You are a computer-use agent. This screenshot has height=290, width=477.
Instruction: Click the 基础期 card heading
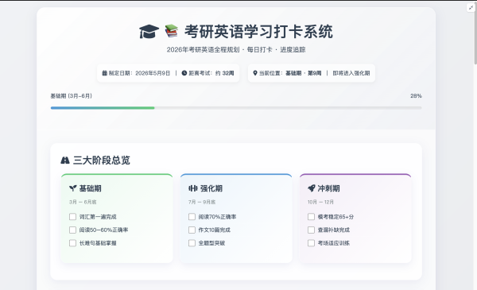pos(91,188)
